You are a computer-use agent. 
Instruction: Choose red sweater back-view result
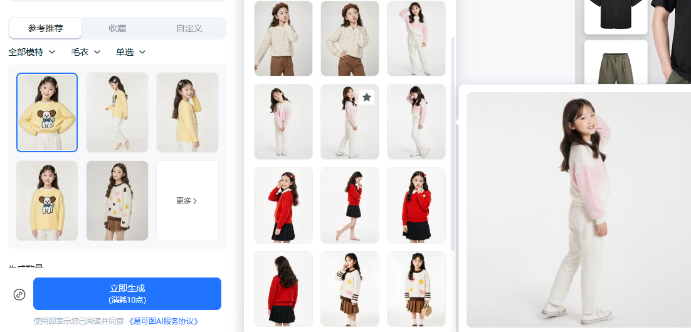pos(283,289)
